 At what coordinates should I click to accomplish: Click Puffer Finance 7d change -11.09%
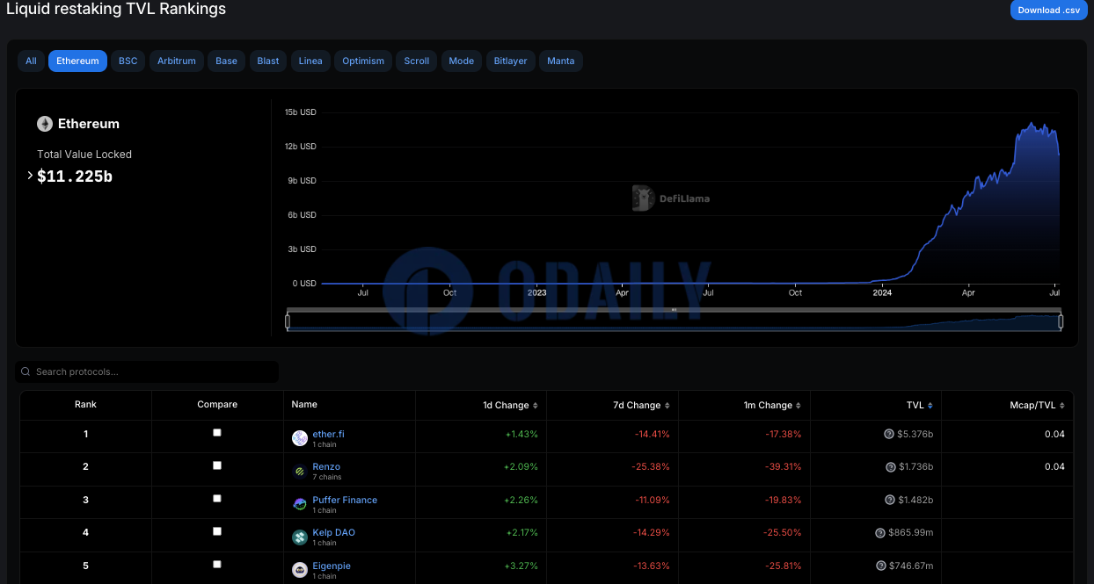coord(652,500)
